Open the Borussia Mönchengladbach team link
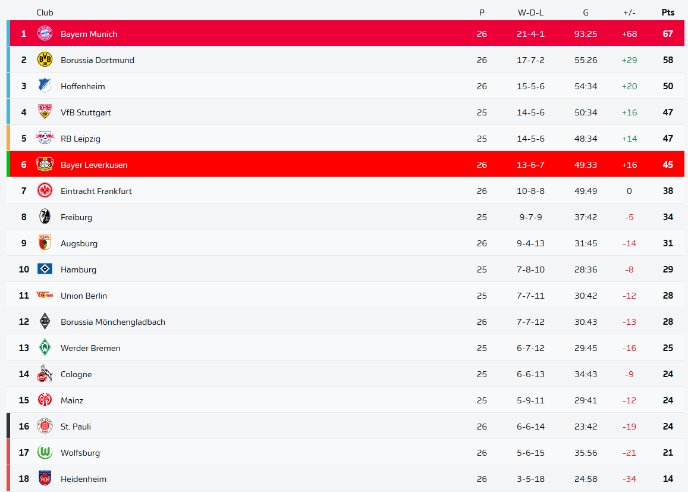The height and width of the screenshot is (492, 688). pyautogui.click(x=113, y=322)
